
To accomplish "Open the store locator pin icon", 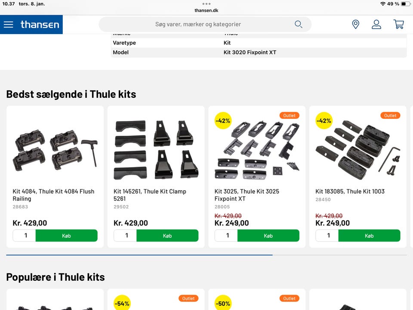I will 355,25.
